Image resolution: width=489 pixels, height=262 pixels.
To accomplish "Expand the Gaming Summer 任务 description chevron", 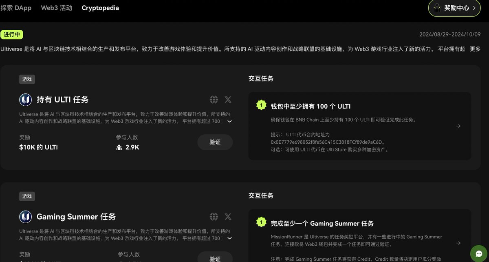I will click(229, 239).
